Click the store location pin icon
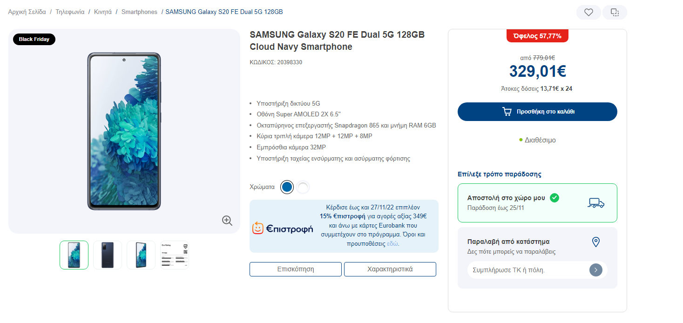 pyautogui.click(x=595, y=242)
